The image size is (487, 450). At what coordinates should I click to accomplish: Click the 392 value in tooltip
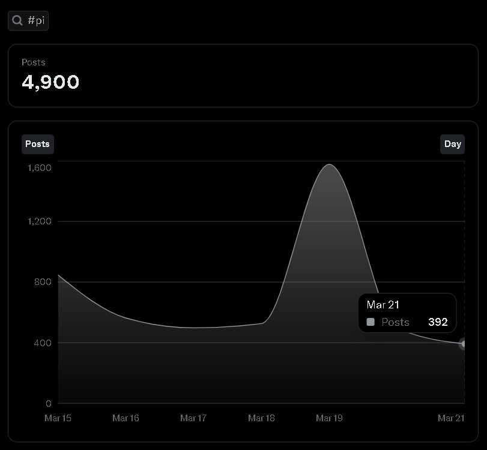438,322
